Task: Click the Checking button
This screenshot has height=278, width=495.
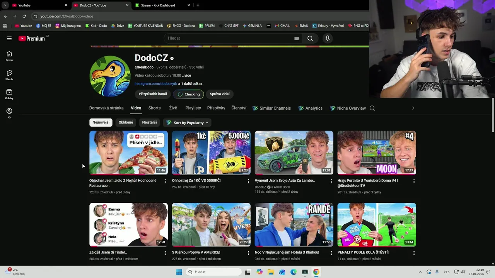Action: pyautogui.click(x=188, y=94)
